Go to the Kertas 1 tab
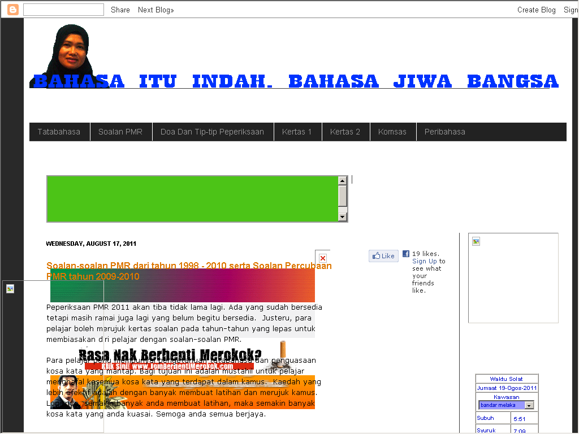The width and height of the screenshot is (579, 434). (297, 132)
